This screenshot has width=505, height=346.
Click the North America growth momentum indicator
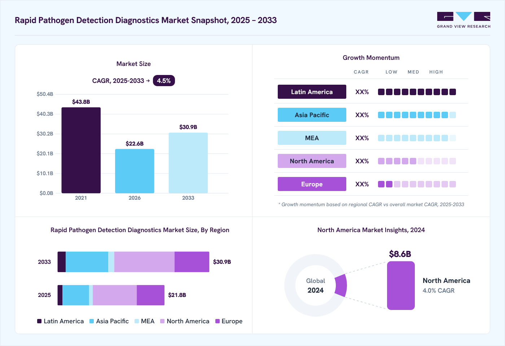click(417, 161)
